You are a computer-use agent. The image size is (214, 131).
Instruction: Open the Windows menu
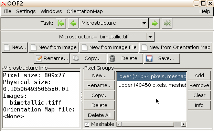click(x=51, y=11)
